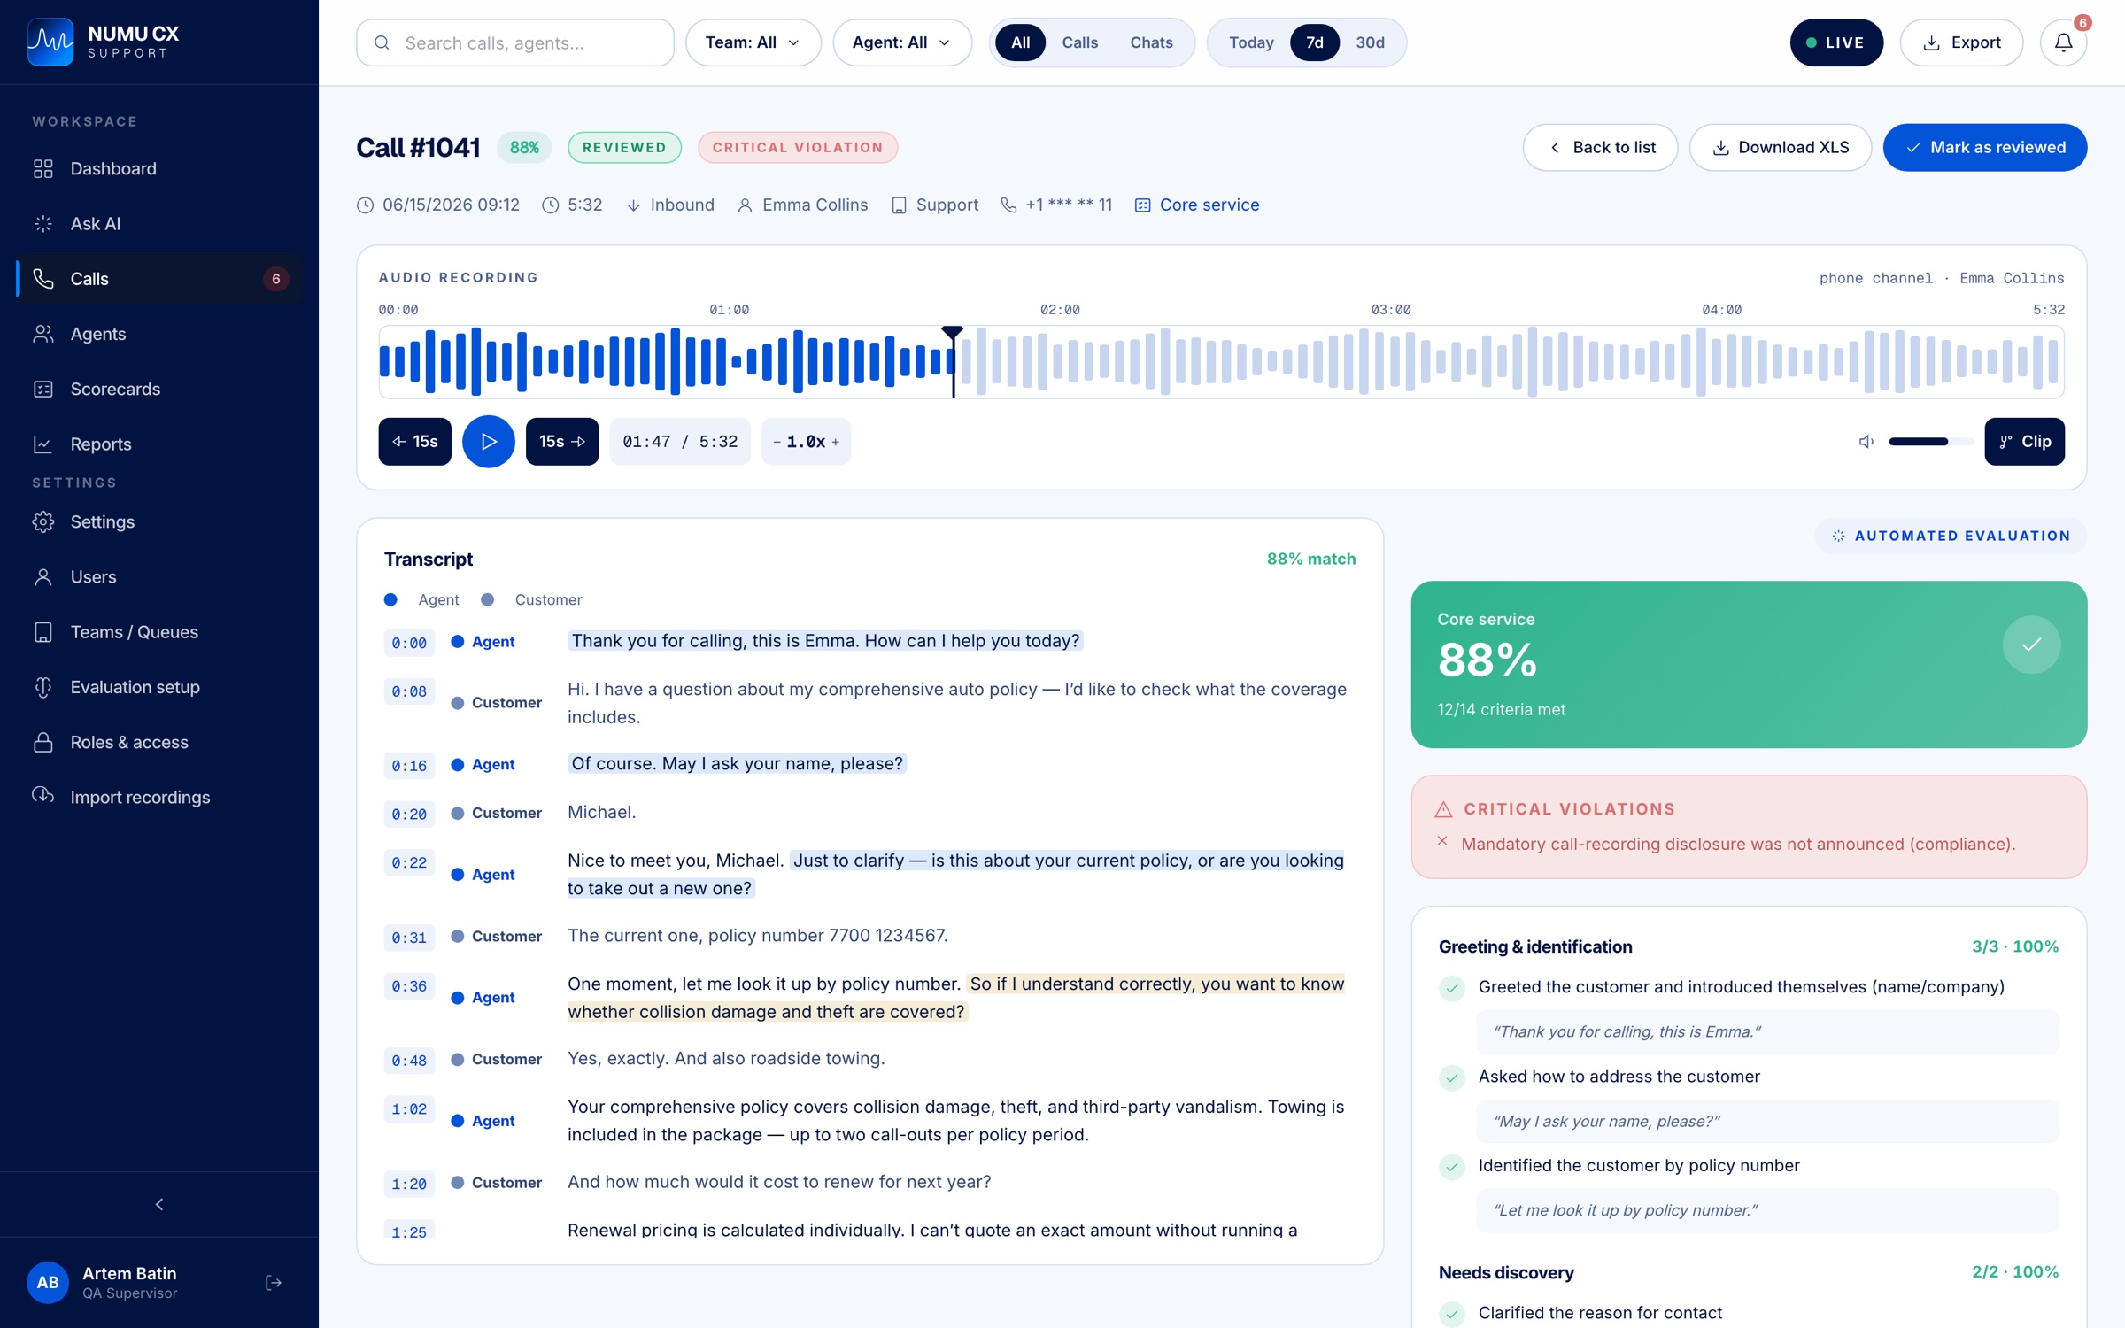Open Scorecards in the sidebar
This screenshot has height=1328, width=2125.
pos(159,389)
